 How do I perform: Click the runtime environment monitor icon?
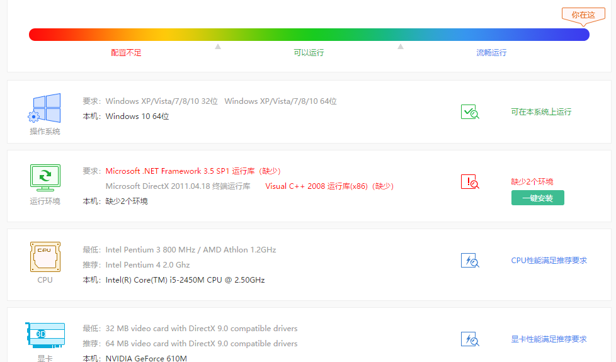point(45,178)
